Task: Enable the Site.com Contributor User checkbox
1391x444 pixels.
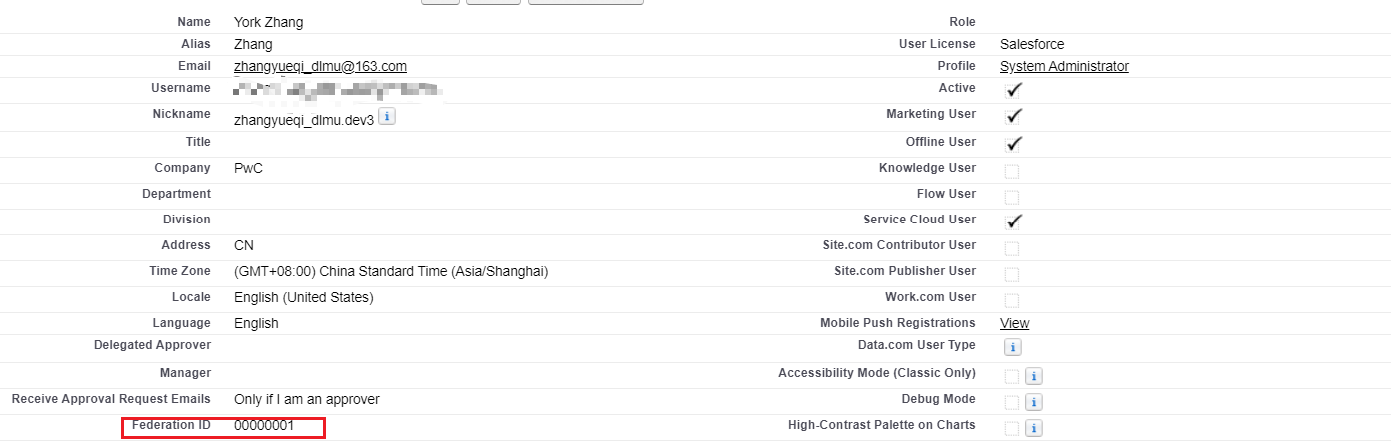Action: (x=1012, y=248)
